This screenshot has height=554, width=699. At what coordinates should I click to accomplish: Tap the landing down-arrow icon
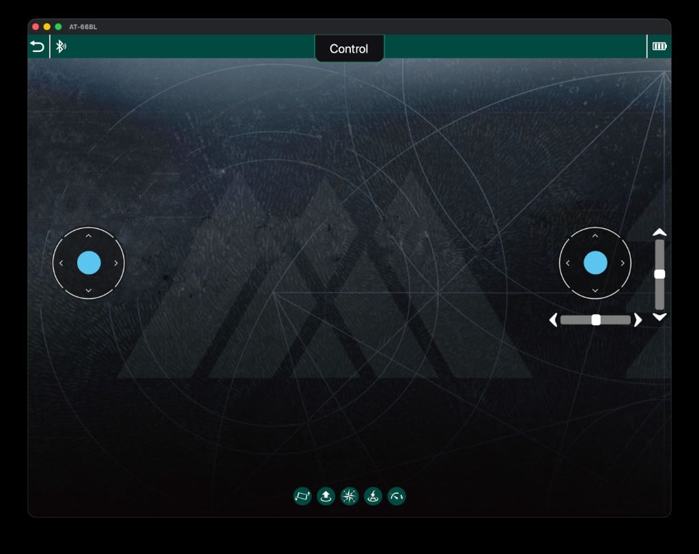373,496
